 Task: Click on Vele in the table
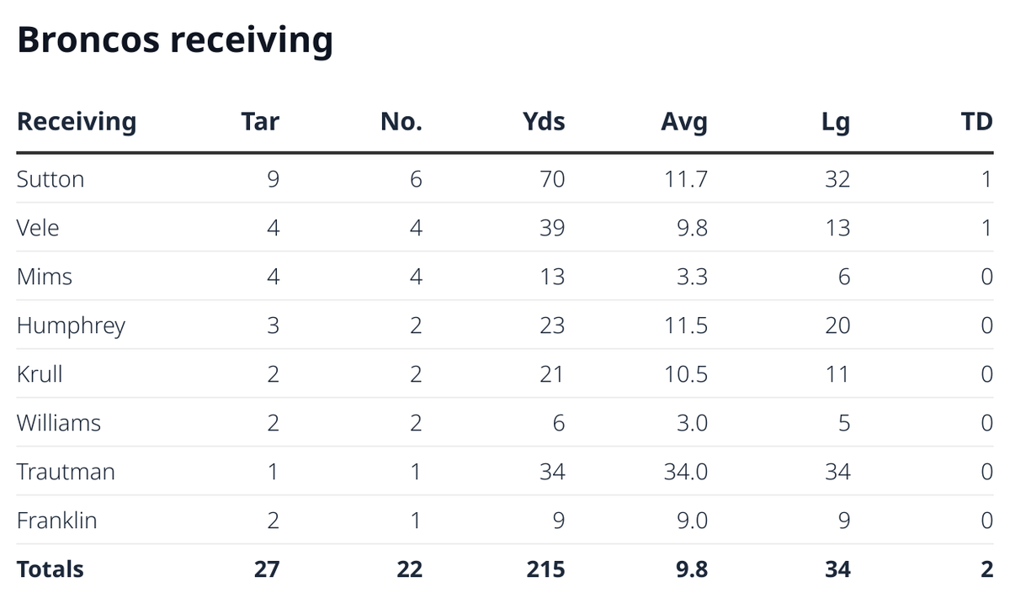coord(38,228)
